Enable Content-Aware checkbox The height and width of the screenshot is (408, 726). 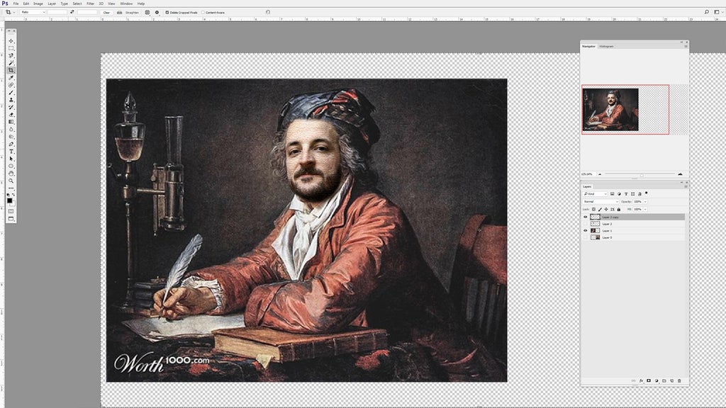point(203,13)
